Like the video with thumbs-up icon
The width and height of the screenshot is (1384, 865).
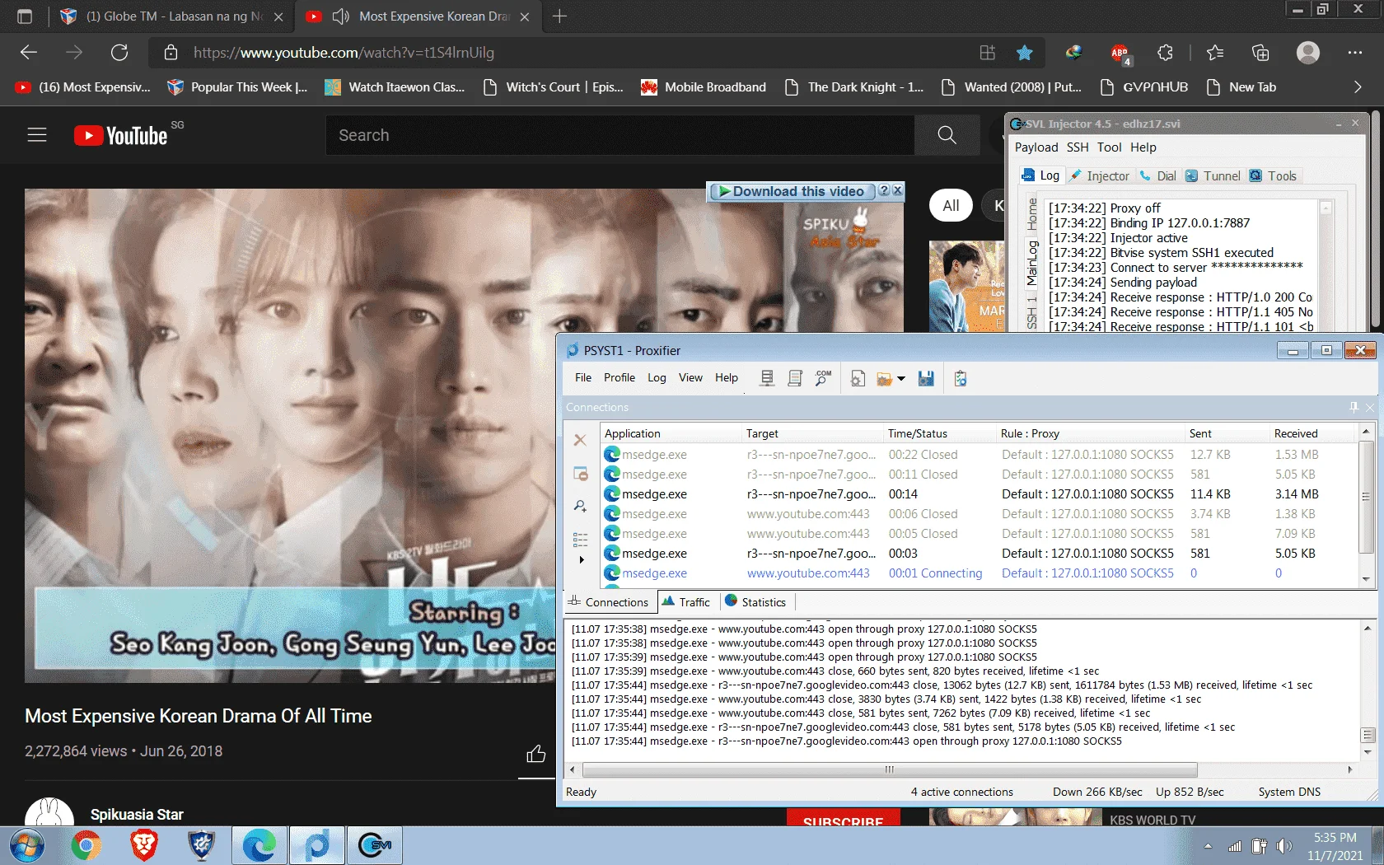pos(536,754)
